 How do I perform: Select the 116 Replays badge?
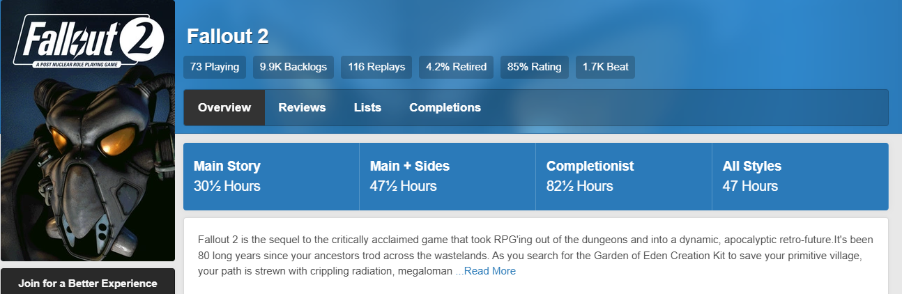[x=376, y=67]
